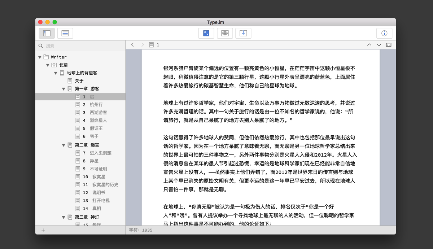
Task: Click the plus button to add item
Action: coord(43,230)
